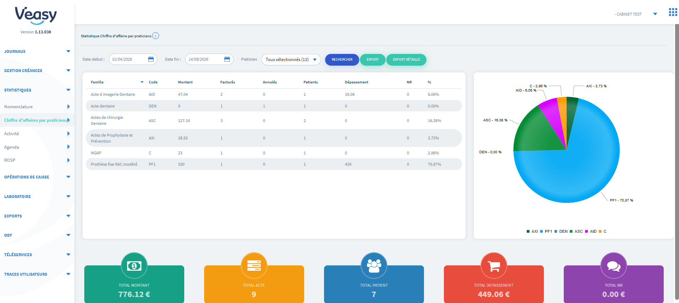
Task: Toggle the ASC legend entry
Action: coord(576,231)
